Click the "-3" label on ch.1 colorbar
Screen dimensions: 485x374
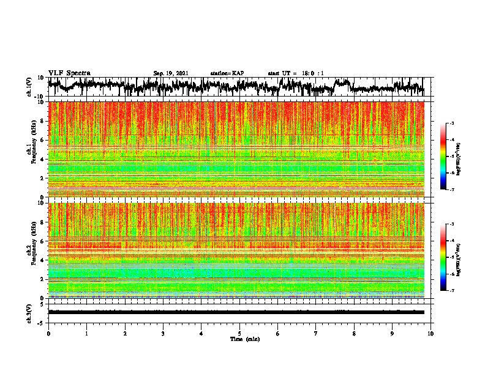tap(452, 123)
